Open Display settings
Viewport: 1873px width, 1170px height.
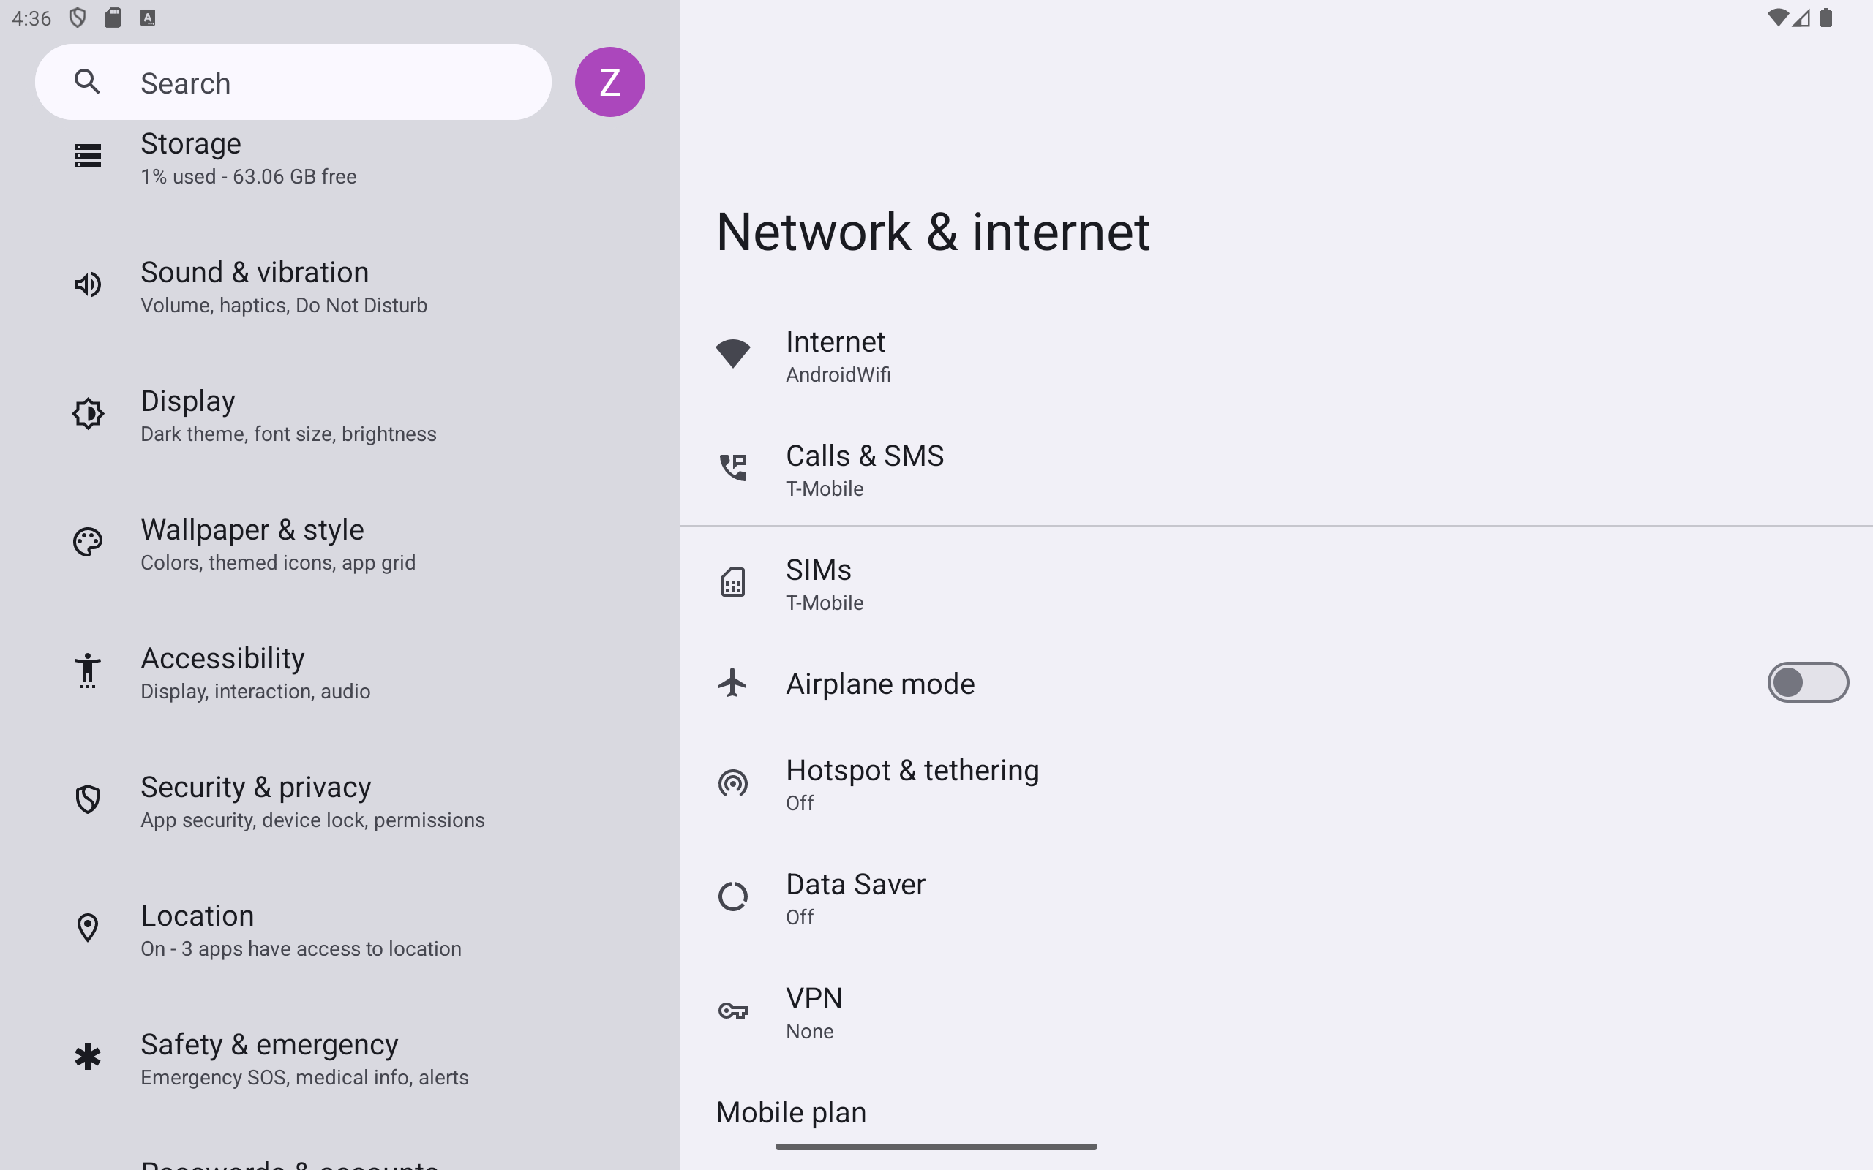coord(340,415)
